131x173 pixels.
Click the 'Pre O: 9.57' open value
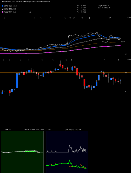click(81, 6)
